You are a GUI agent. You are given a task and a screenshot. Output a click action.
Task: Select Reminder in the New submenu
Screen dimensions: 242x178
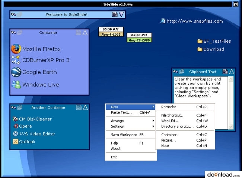coord(185,107)
